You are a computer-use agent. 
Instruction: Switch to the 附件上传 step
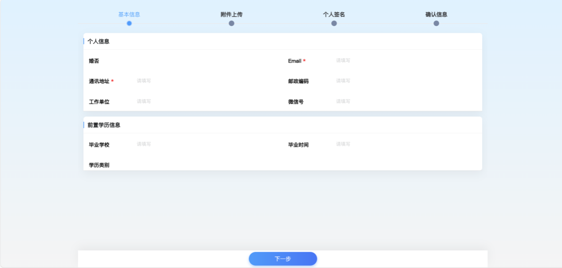tap(232, 14)
